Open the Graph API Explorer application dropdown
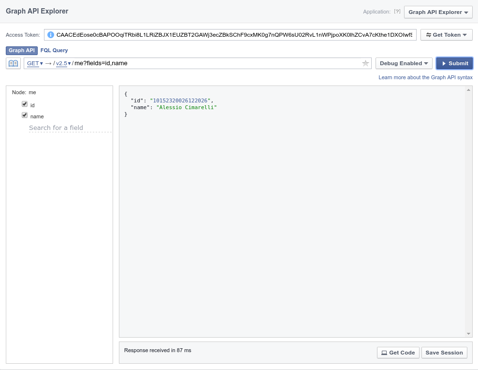This screenshot has height=370, width=478. click(x=438, y=12)
